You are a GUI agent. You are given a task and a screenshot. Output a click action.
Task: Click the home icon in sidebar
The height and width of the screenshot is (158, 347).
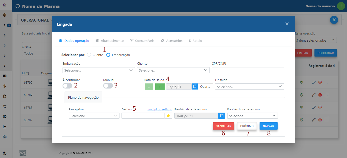tap(5, 5)
